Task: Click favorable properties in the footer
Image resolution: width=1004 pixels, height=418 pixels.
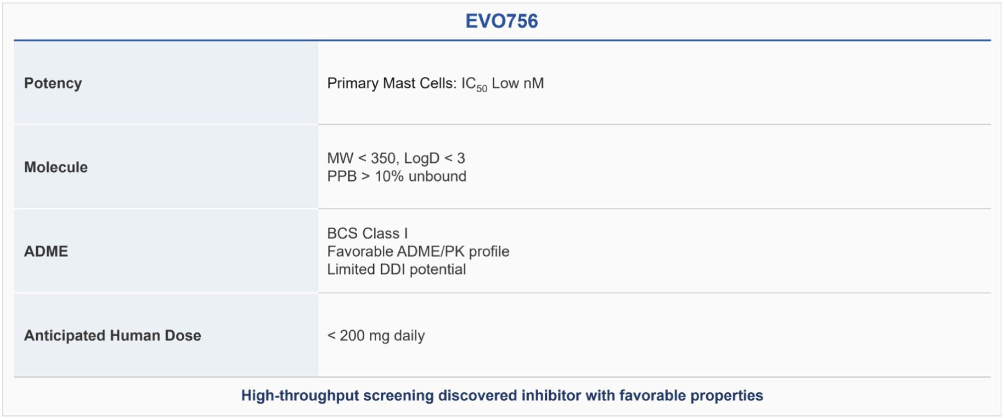Action: click(691, 396)
